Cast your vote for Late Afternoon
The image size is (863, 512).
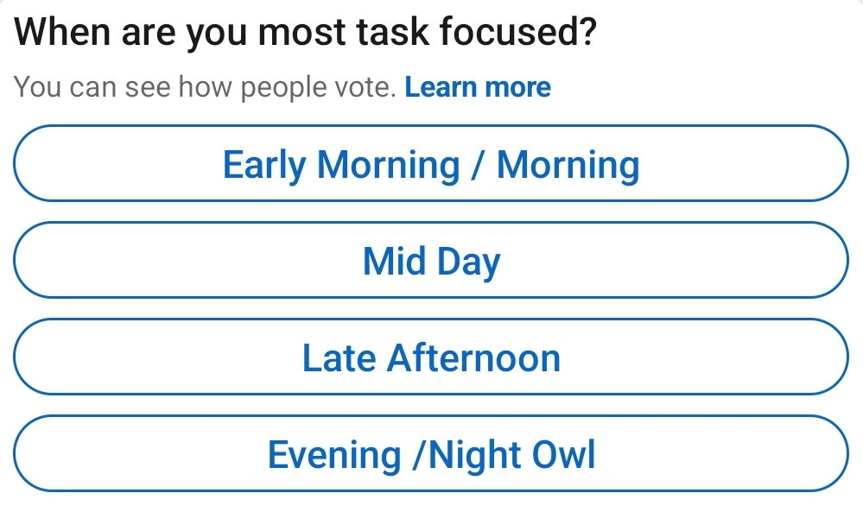(x=431, y=357)
